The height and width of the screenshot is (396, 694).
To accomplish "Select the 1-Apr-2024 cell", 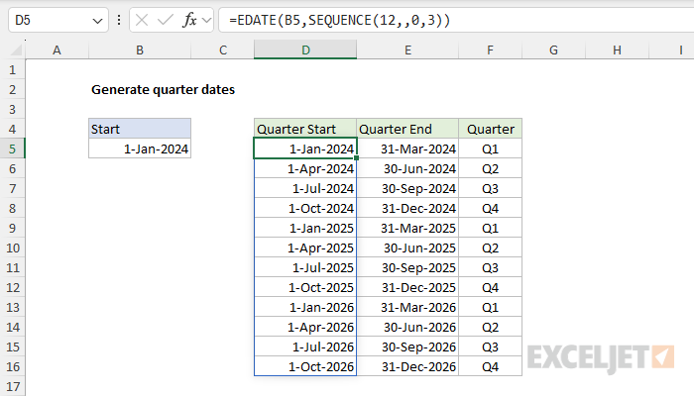I will pos(305,169).
